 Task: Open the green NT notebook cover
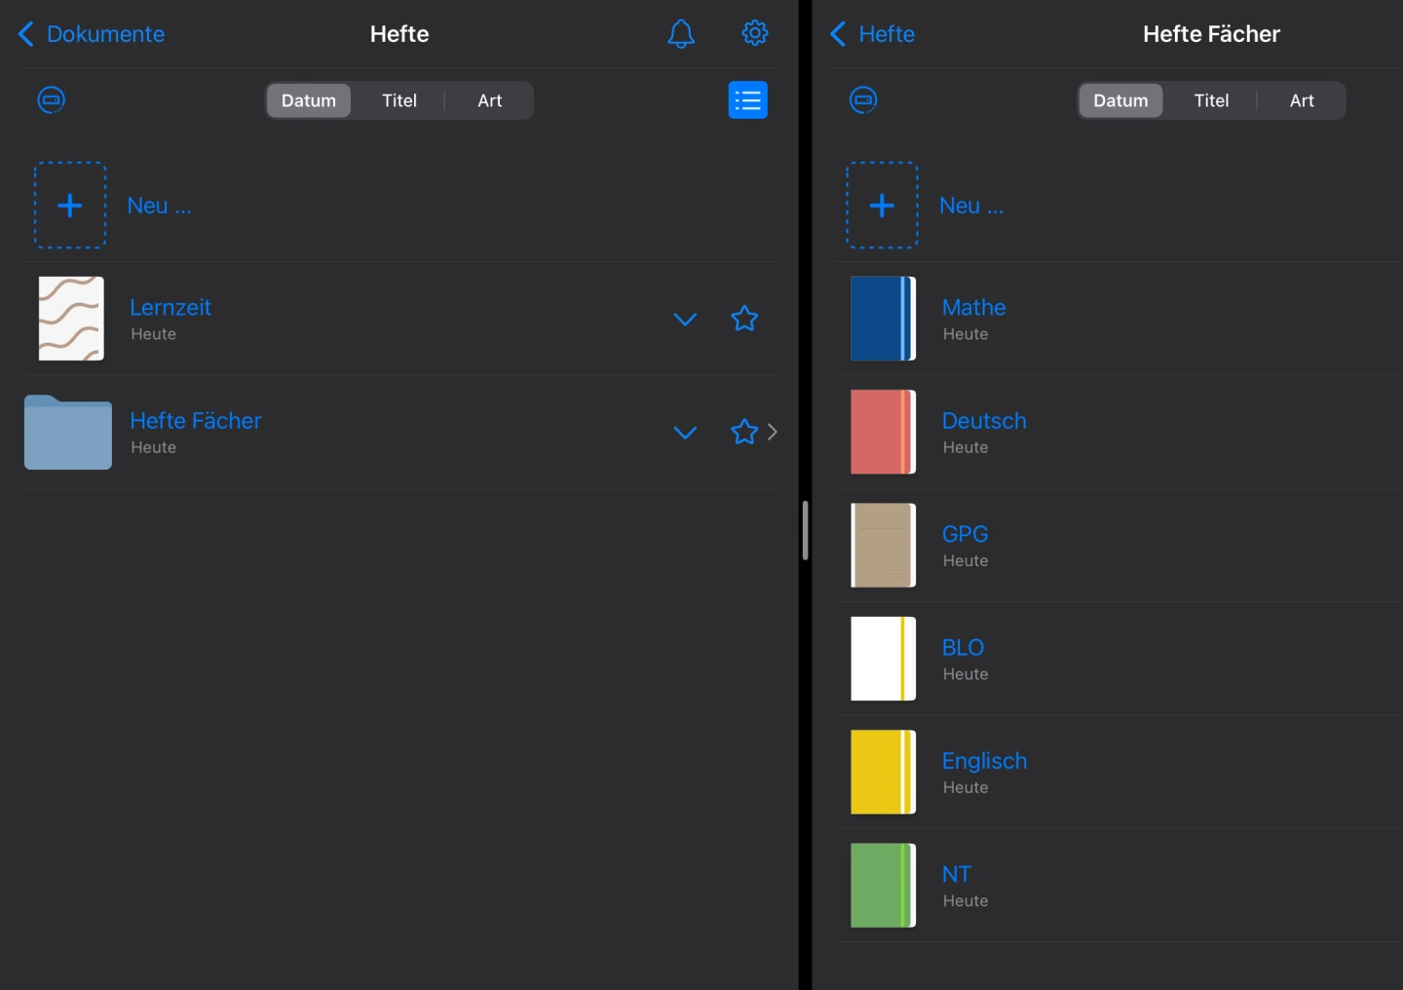[883, 885]
